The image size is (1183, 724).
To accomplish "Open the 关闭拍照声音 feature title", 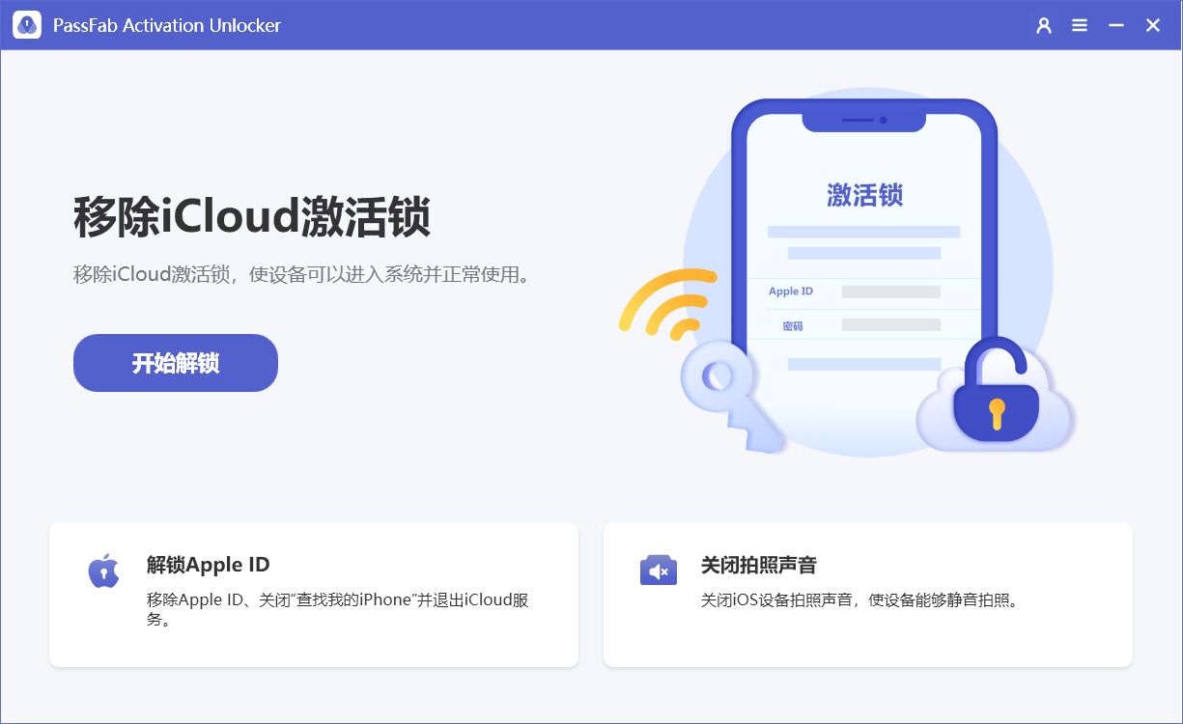I will (758, 565).
